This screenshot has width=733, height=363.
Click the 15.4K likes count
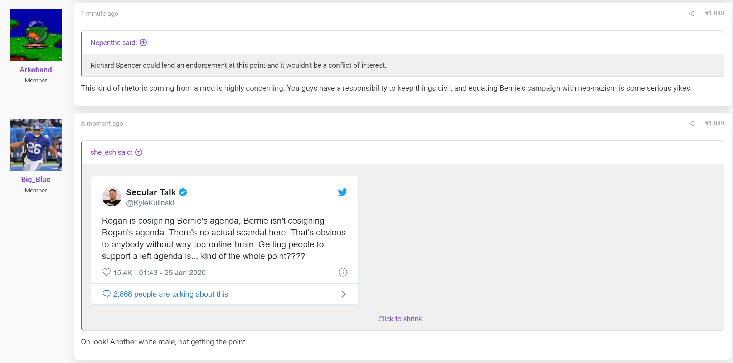[x=123, y=273]
